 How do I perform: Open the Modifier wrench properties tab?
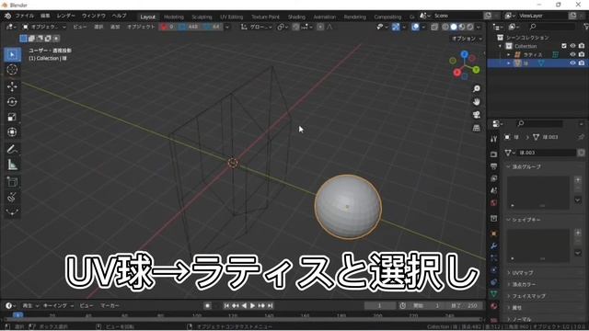click(494, 245)
